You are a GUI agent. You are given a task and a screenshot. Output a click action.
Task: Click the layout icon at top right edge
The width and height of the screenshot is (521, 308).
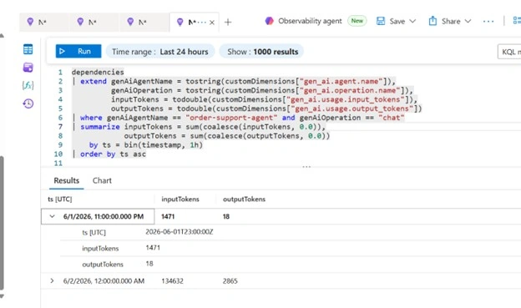click(x=517, y=21)
